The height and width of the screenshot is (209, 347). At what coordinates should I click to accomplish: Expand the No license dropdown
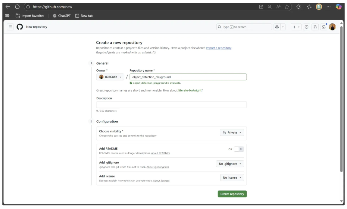click(x=232, y=178)
